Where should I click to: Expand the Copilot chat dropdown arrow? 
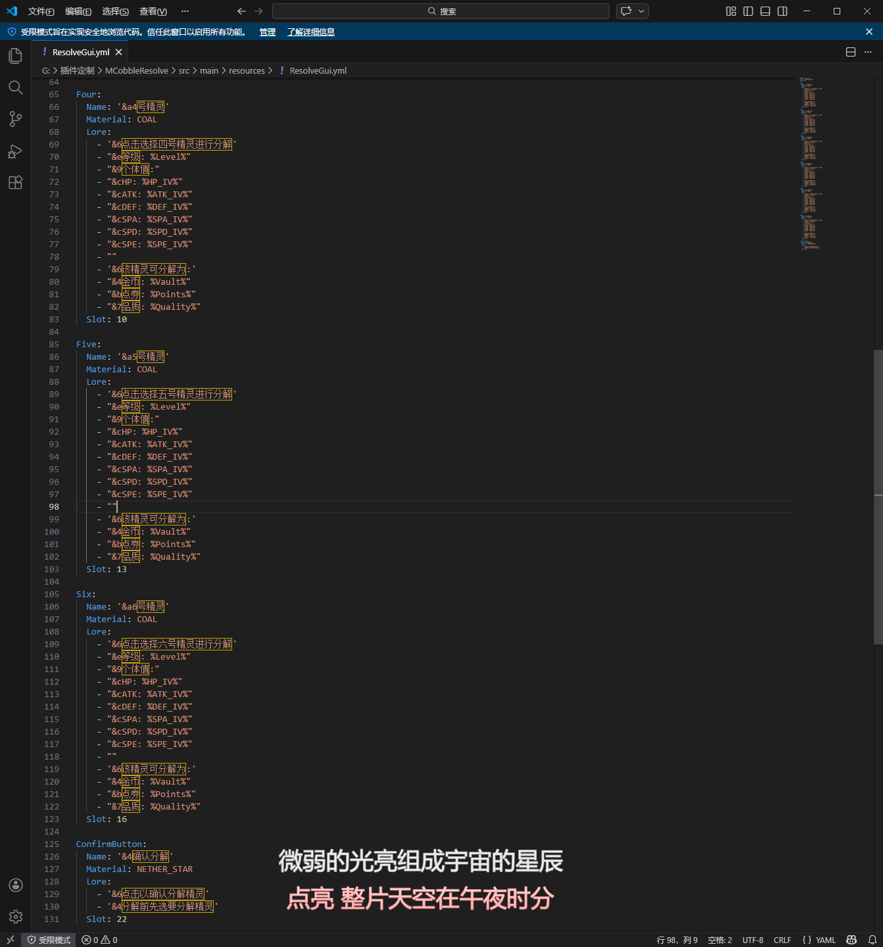tap(641, 11)
